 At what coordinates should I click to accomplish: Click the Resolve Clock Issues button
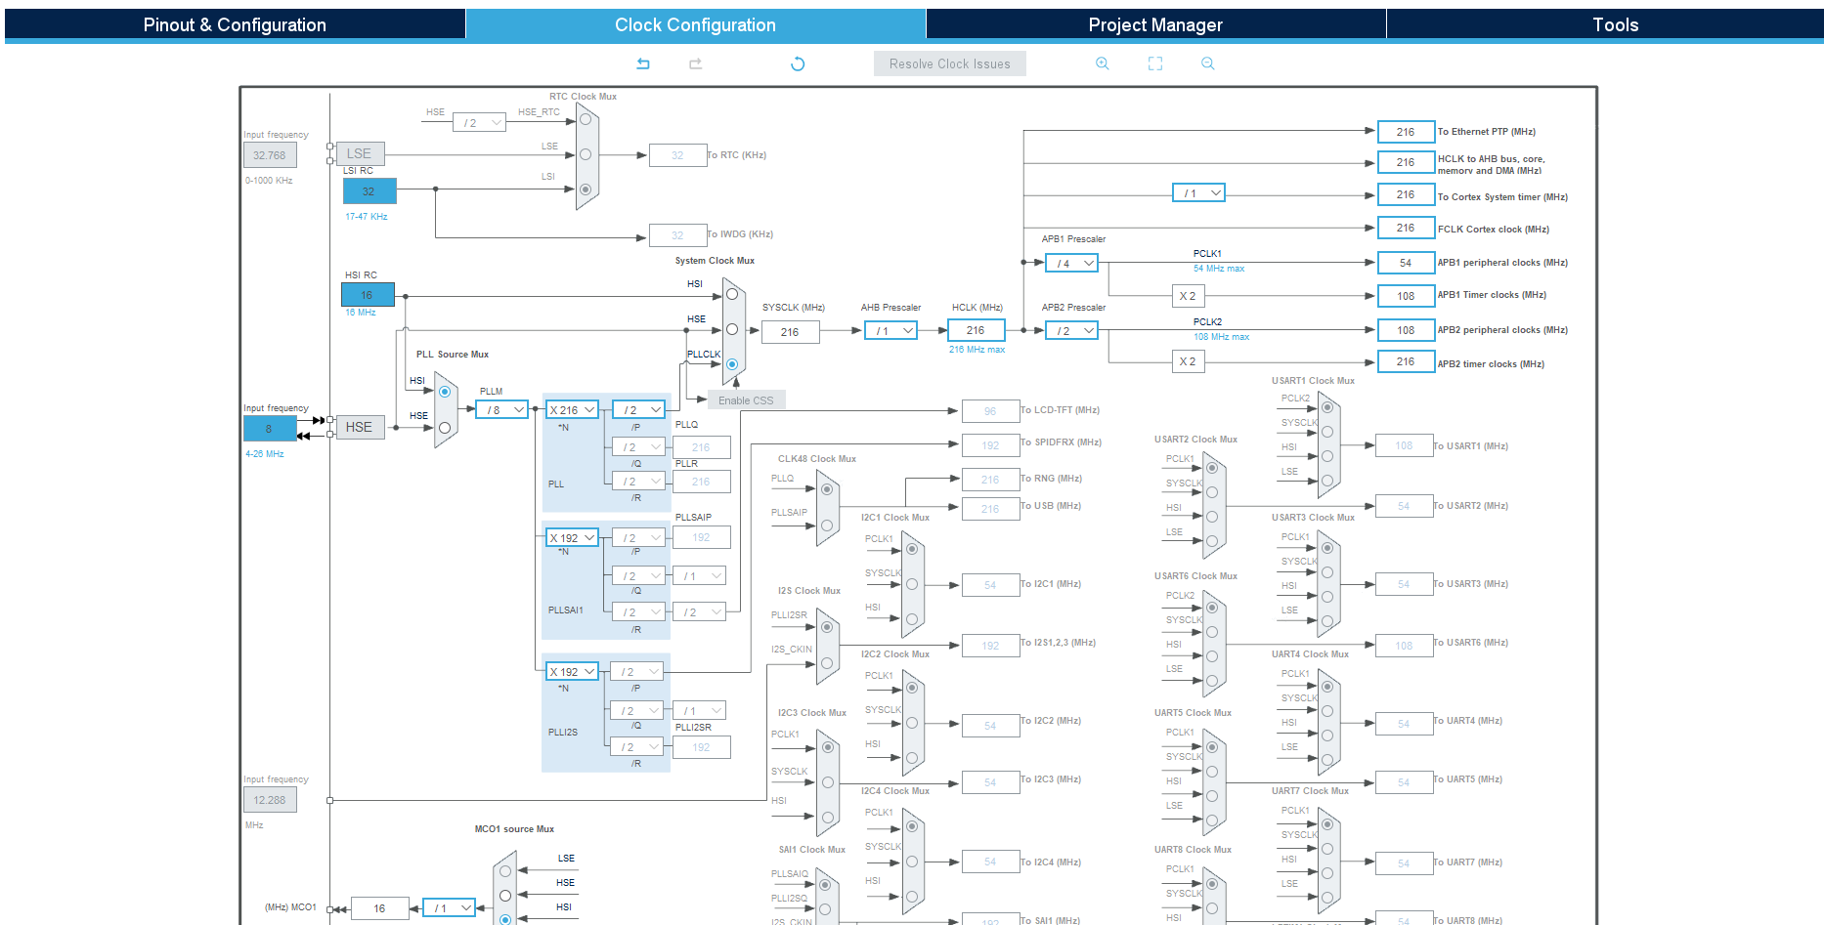950,63
